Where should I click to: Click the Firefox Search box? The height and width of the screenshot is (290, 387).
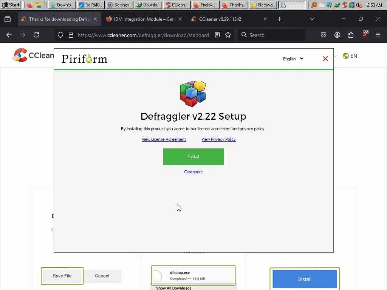tap(271, 35)
